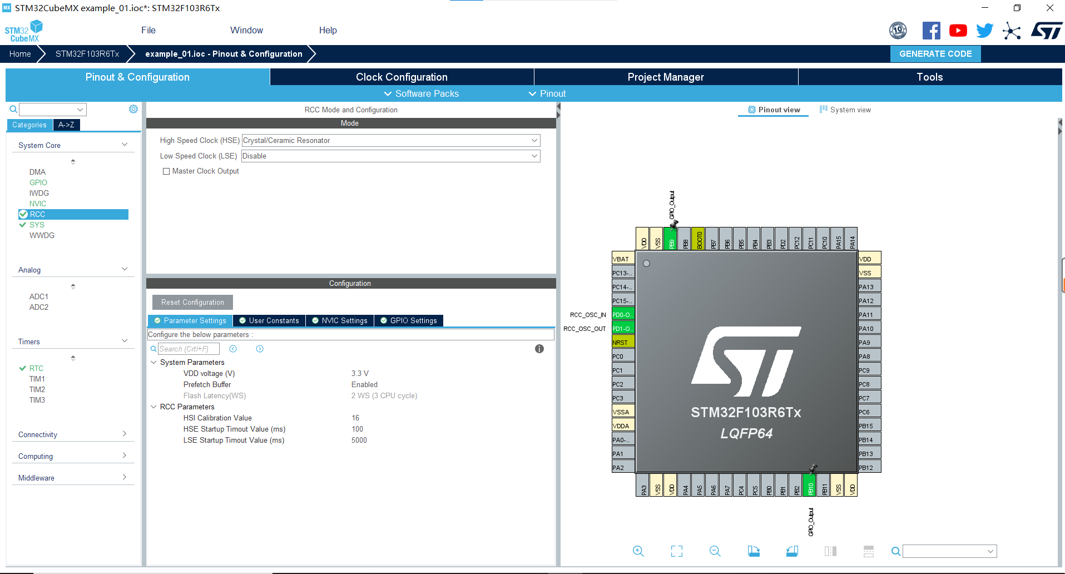Select SYS in System Core list
This screenshot has width=1065, height=574.
[x=37, y=225]
